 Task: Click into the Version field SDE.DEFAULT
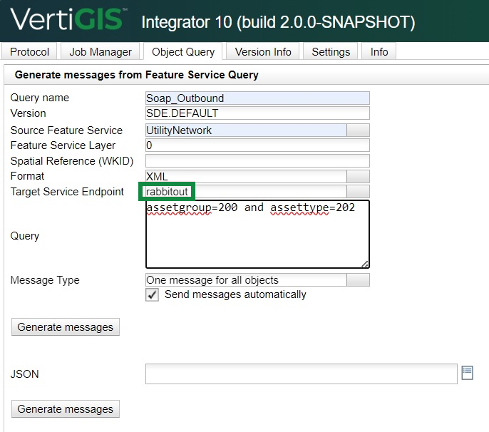pos(257,113)
